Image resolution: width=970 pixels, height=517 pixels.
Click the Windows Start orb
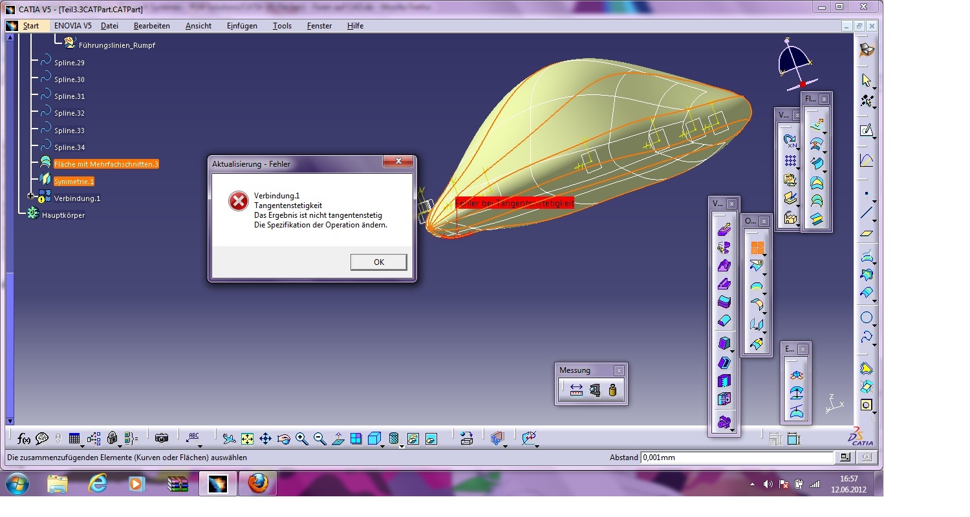coord(16,483)
